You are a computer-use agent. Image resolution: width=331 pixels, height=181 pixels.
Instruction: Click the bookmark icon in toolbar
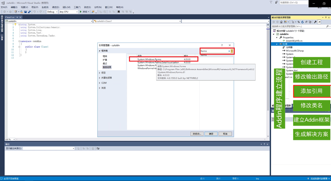click(119, 12)
